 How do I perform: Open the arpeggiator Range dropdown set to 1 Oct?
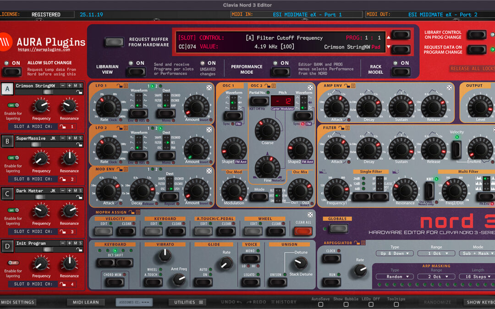[435, 253]
